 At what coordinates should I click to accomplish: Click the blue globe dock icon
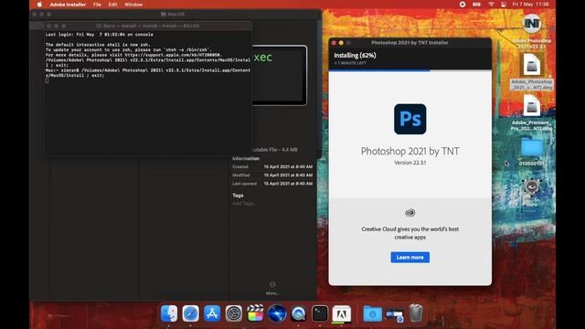(277, 313)
